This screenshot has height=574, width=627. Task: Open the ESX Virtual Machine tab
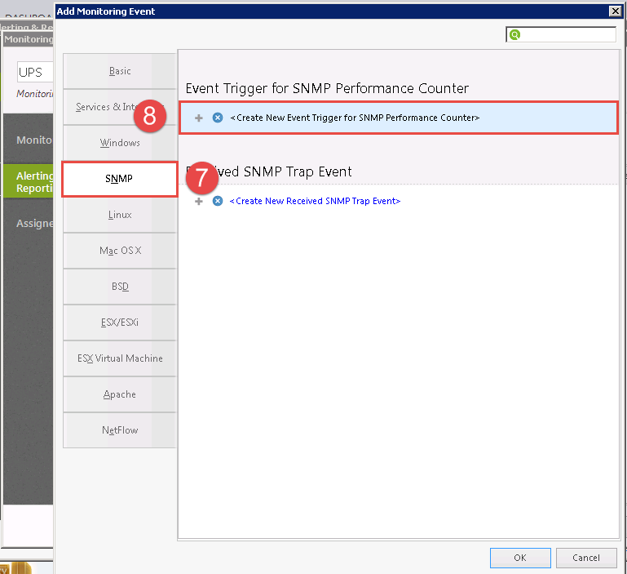pyautogui.click(x=120, y=358)
